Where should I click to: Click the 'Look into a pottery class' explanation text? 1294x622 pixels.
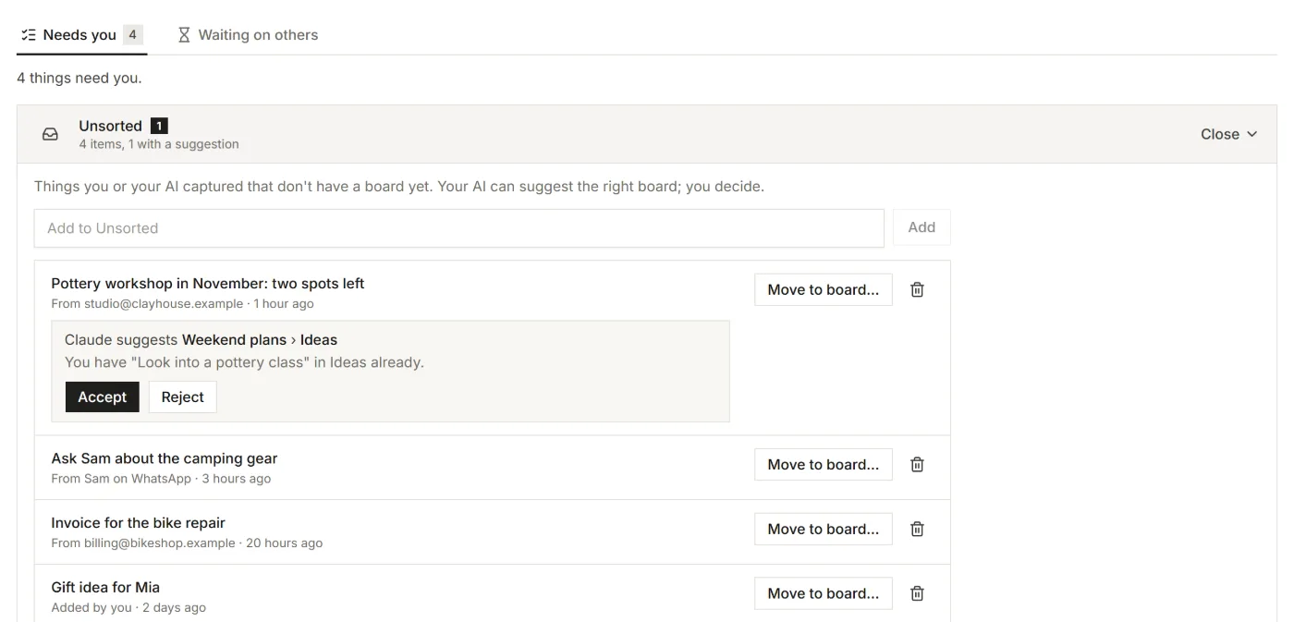244,362
